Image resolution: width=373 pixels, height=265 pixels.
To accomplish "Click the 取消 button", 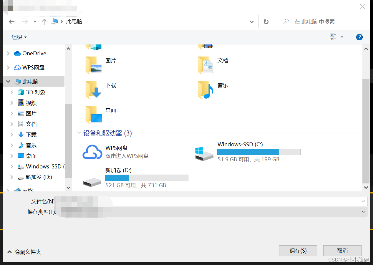I will (x=342, y=251).
